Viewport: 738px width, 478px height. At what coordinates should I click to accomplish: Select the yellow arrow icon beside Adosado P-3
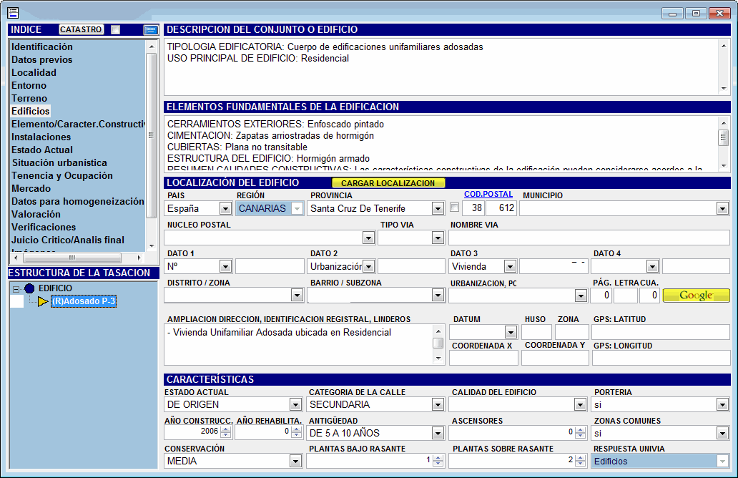click(x=43, y=301)
